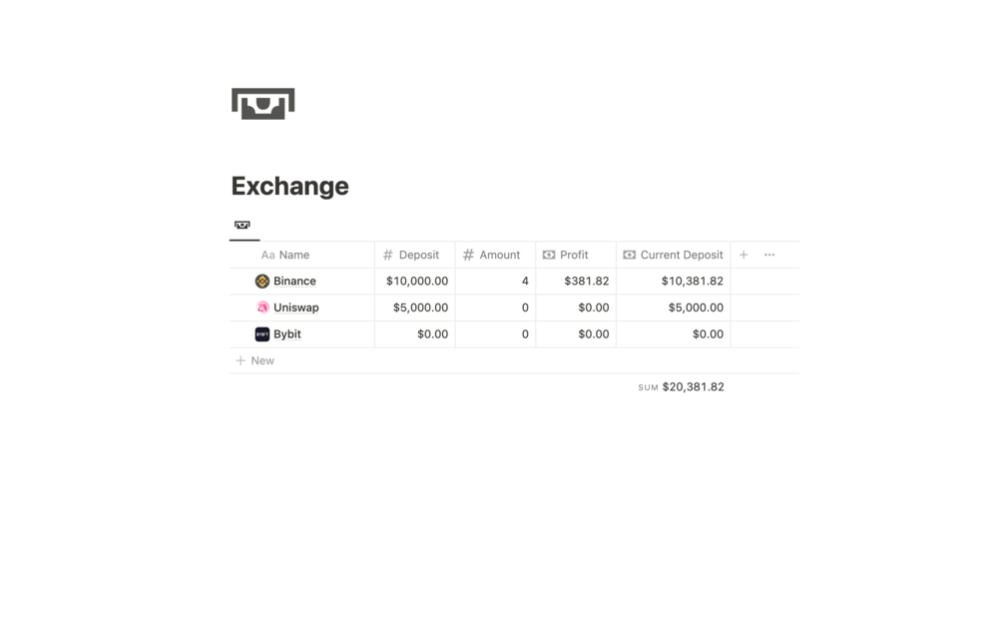This screenshot has width=1003, height=639.
Task: Click the Binance logo icon
Action: pos(262,281)
